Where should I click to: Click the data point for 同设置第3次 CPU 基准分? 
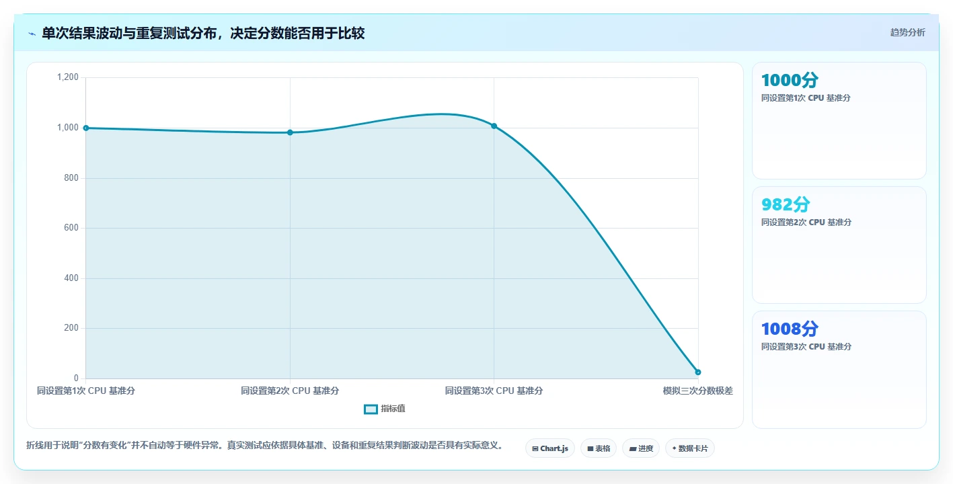[494, 126]
